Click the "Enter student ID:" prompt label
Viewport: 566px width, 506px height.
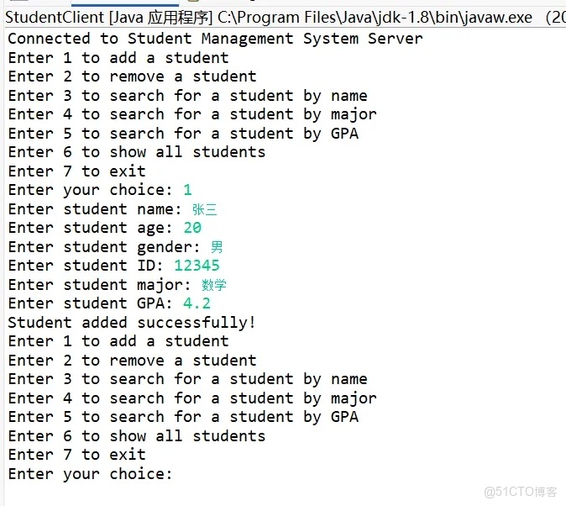(x=86, y=266)
